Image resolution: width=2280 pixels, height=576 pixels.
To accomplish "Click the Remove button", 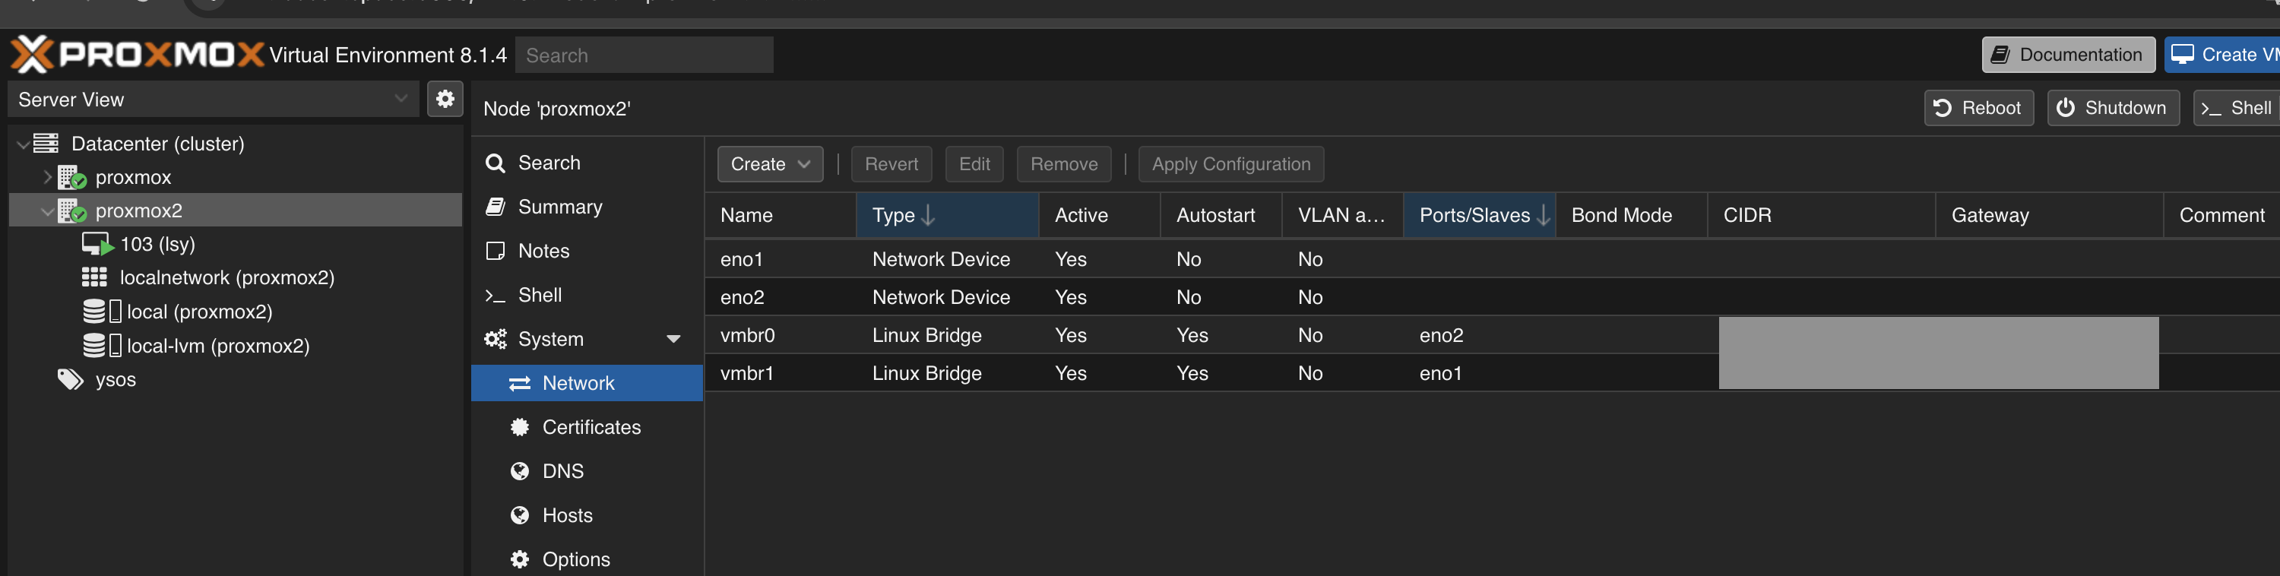I will (x=1064, y=163).
